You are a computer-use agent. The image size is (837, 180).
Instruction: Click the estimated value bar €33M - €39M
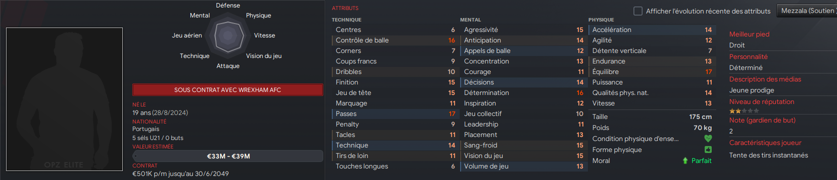click(228, 156)
